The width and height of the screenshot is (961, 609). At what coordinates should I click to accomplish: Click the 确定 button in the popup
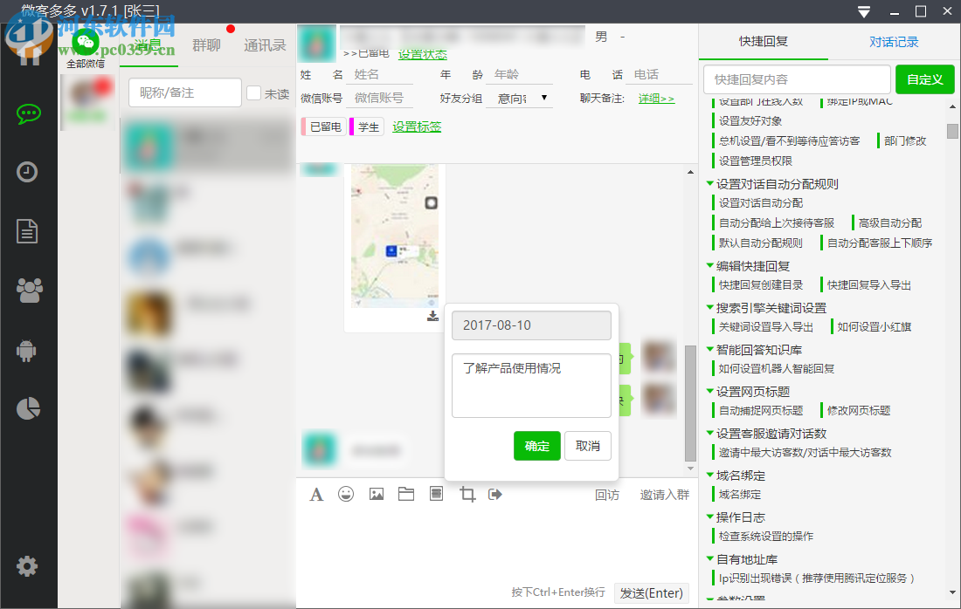pos(536,446)
